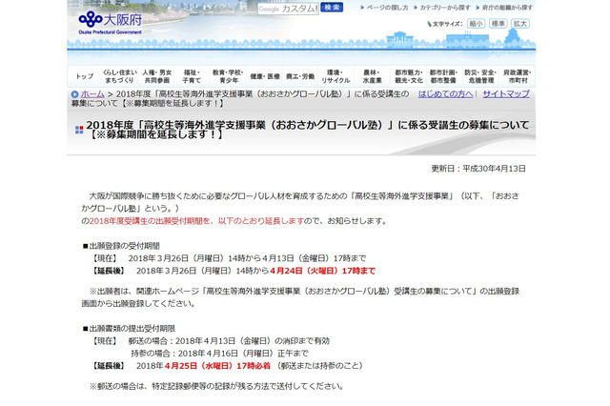Click the 文字サイズ label icon
This screenshot has width=610, height=406.
point(430,24)
